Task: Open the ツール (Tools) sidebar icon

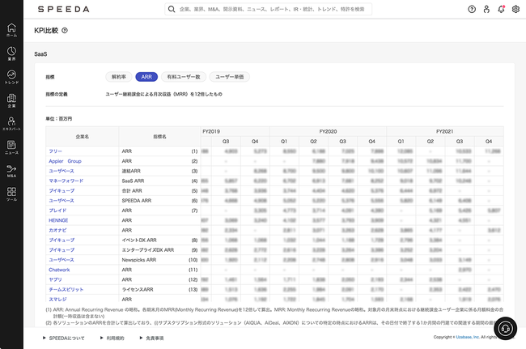Action: [x=11, y=194]
